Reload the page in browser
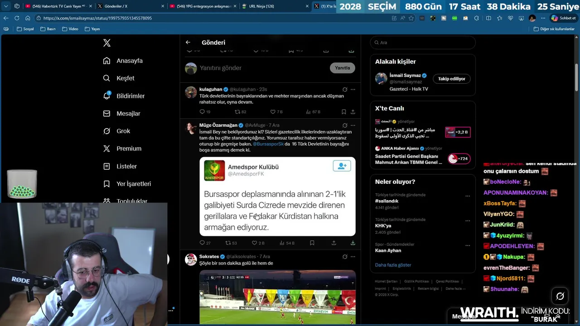This screenshot has height=326, width=580. pyautogui.click(x=17, y=18)
